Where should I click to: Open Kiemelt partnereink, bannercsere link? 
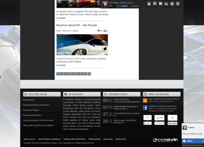(x=36, y=105)
